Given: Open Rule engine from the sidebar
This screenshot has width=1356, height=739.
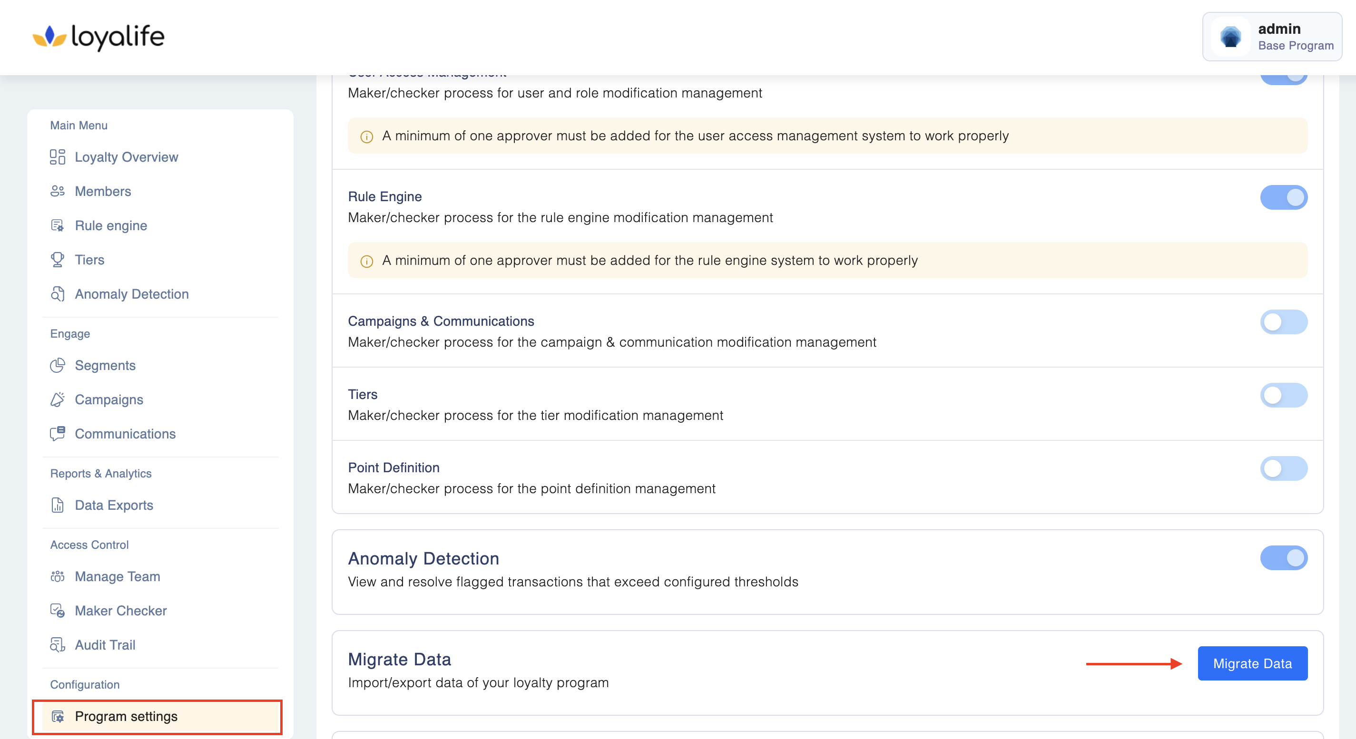Looking at the screenshot, I should click(x=110, y=225).
